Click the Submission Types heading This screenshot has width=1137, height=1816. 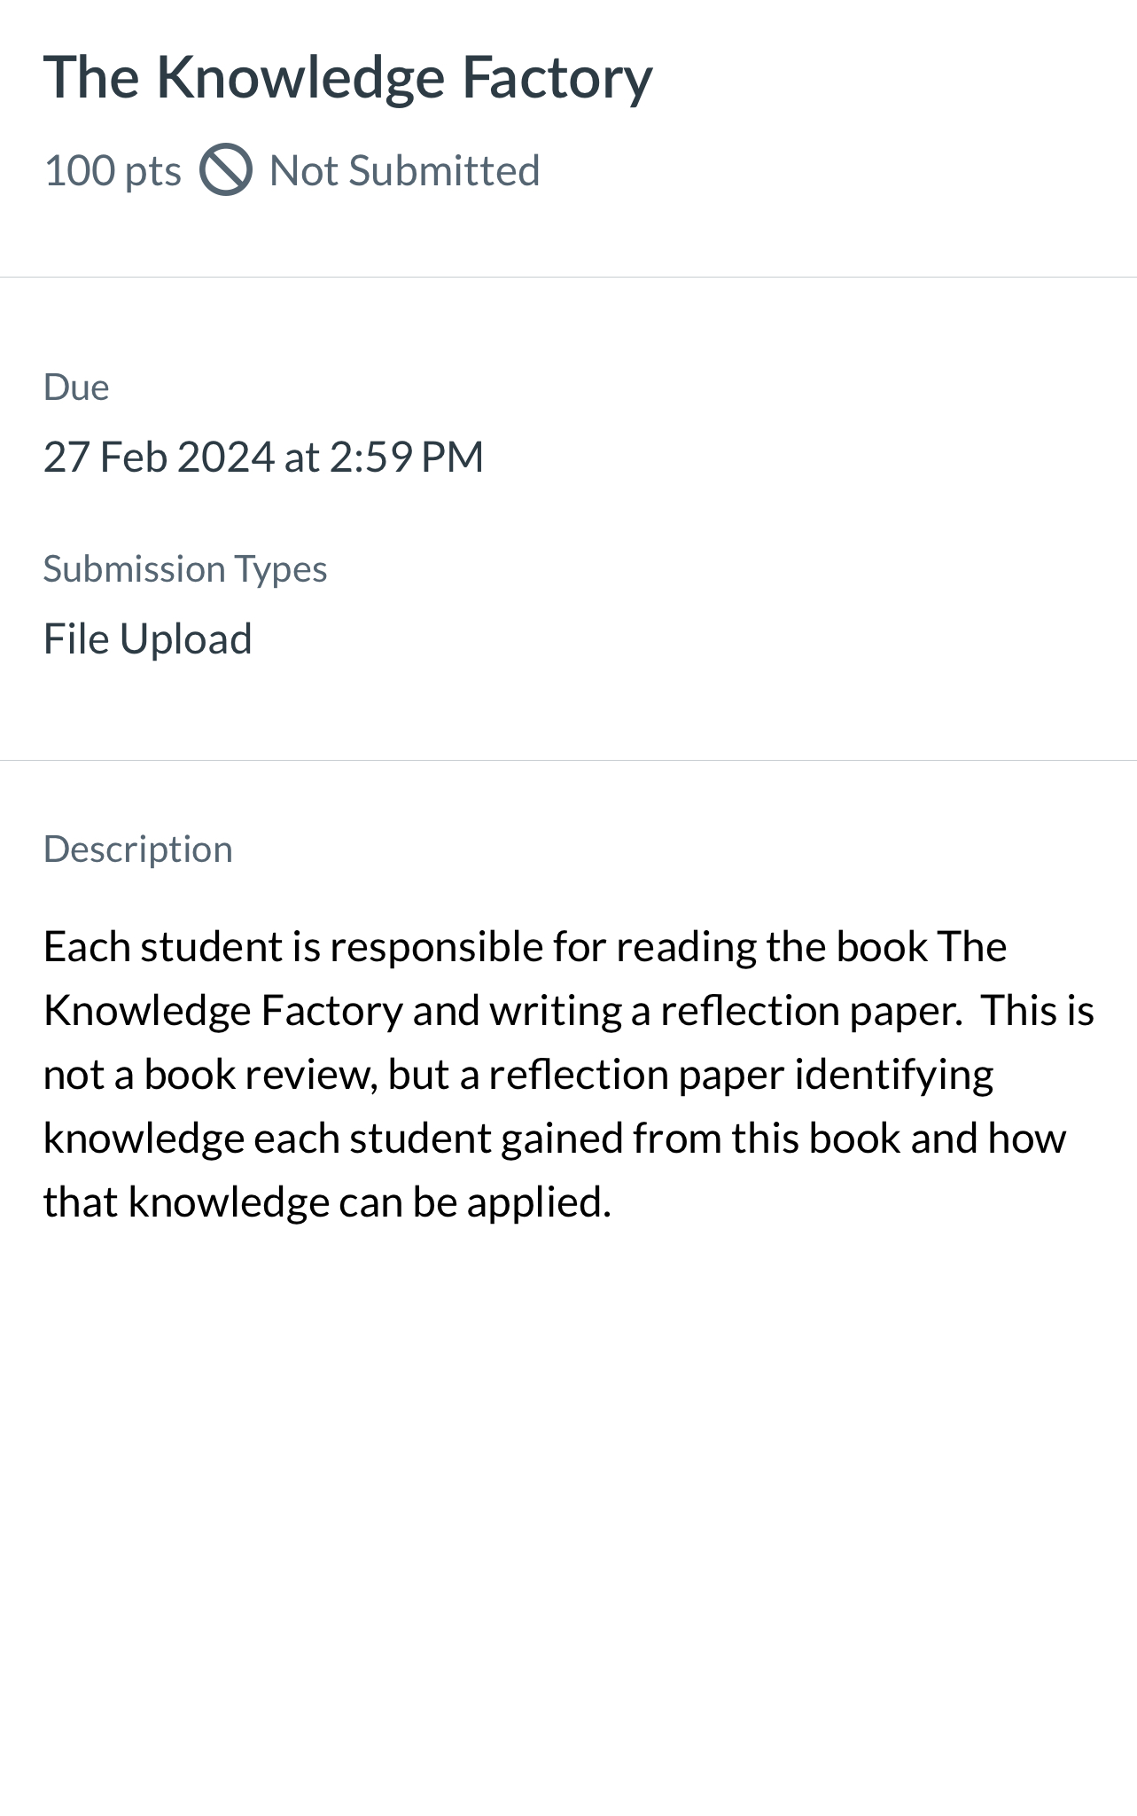186,567
